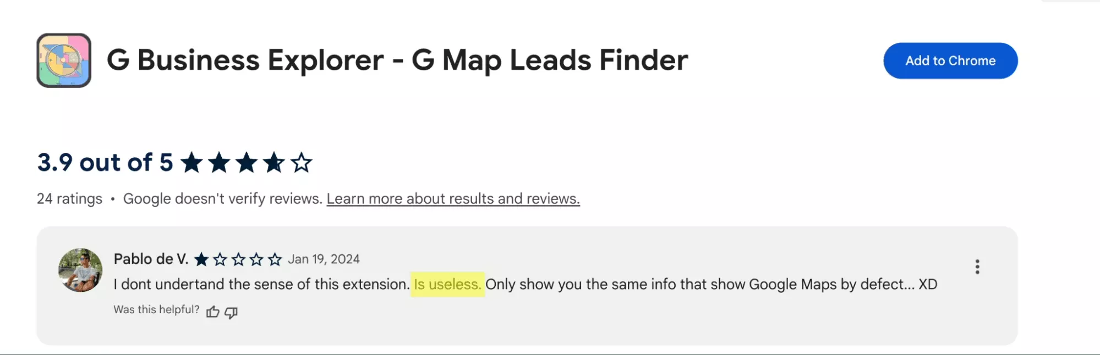This screenshot has width=1100, height=355.
Task: Click the second star in Pablo's rating
Action: pos(220,259)
